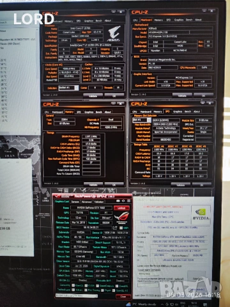This screenshot has height=307, width=230.
Task: Click the NB Frequency value in CPU-Z Memory
Action: [111, 127]
